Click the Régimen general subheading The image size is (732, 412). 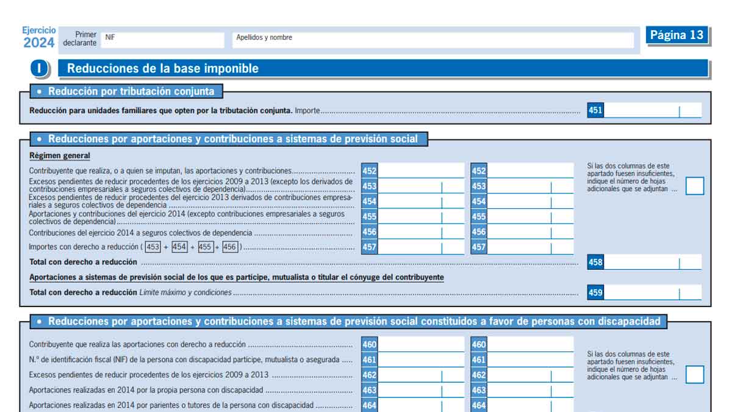[x=60, y=156]
